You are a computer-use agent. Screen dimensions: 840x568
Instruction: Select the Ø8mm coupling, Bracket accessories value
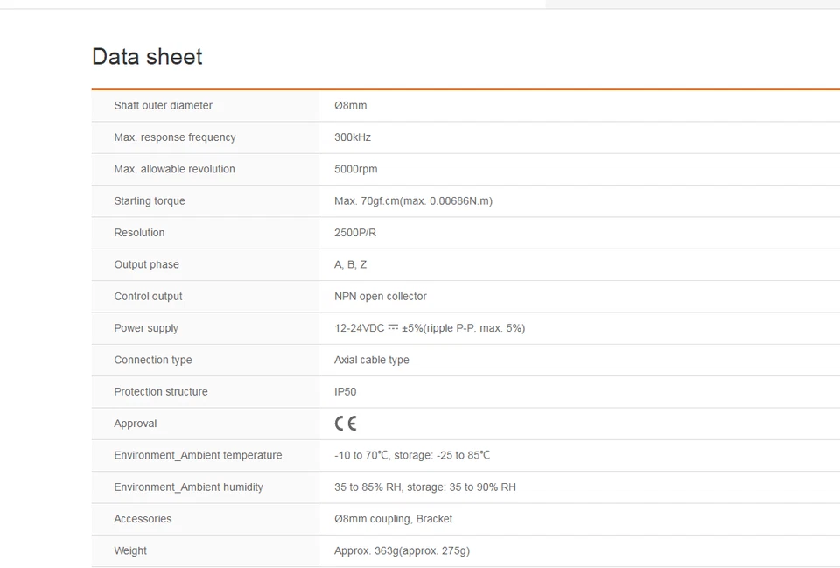(x=393, y=519)
